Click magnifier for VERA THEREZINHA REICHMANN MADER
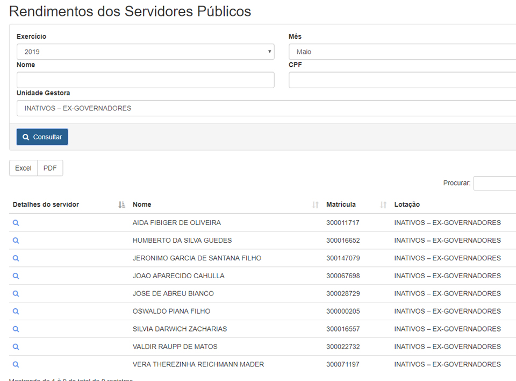 point(16,364)
